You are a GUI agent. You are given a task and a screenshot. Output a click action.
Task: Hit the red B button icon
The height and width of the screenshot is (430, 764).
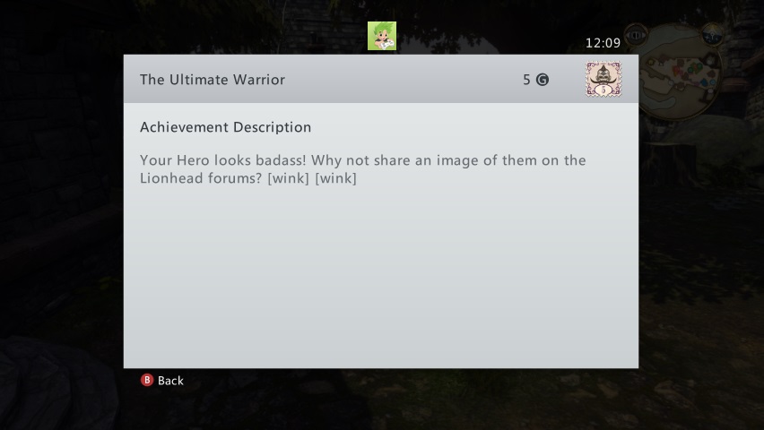pos(147,380)
